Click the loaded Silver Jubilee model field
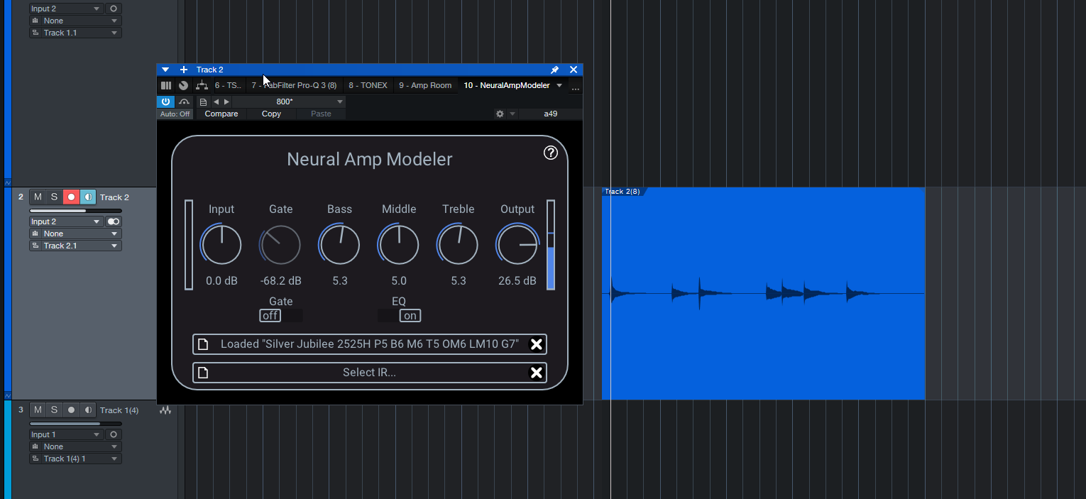This screenshot has width=1086, height=499. tap(370, 344)
